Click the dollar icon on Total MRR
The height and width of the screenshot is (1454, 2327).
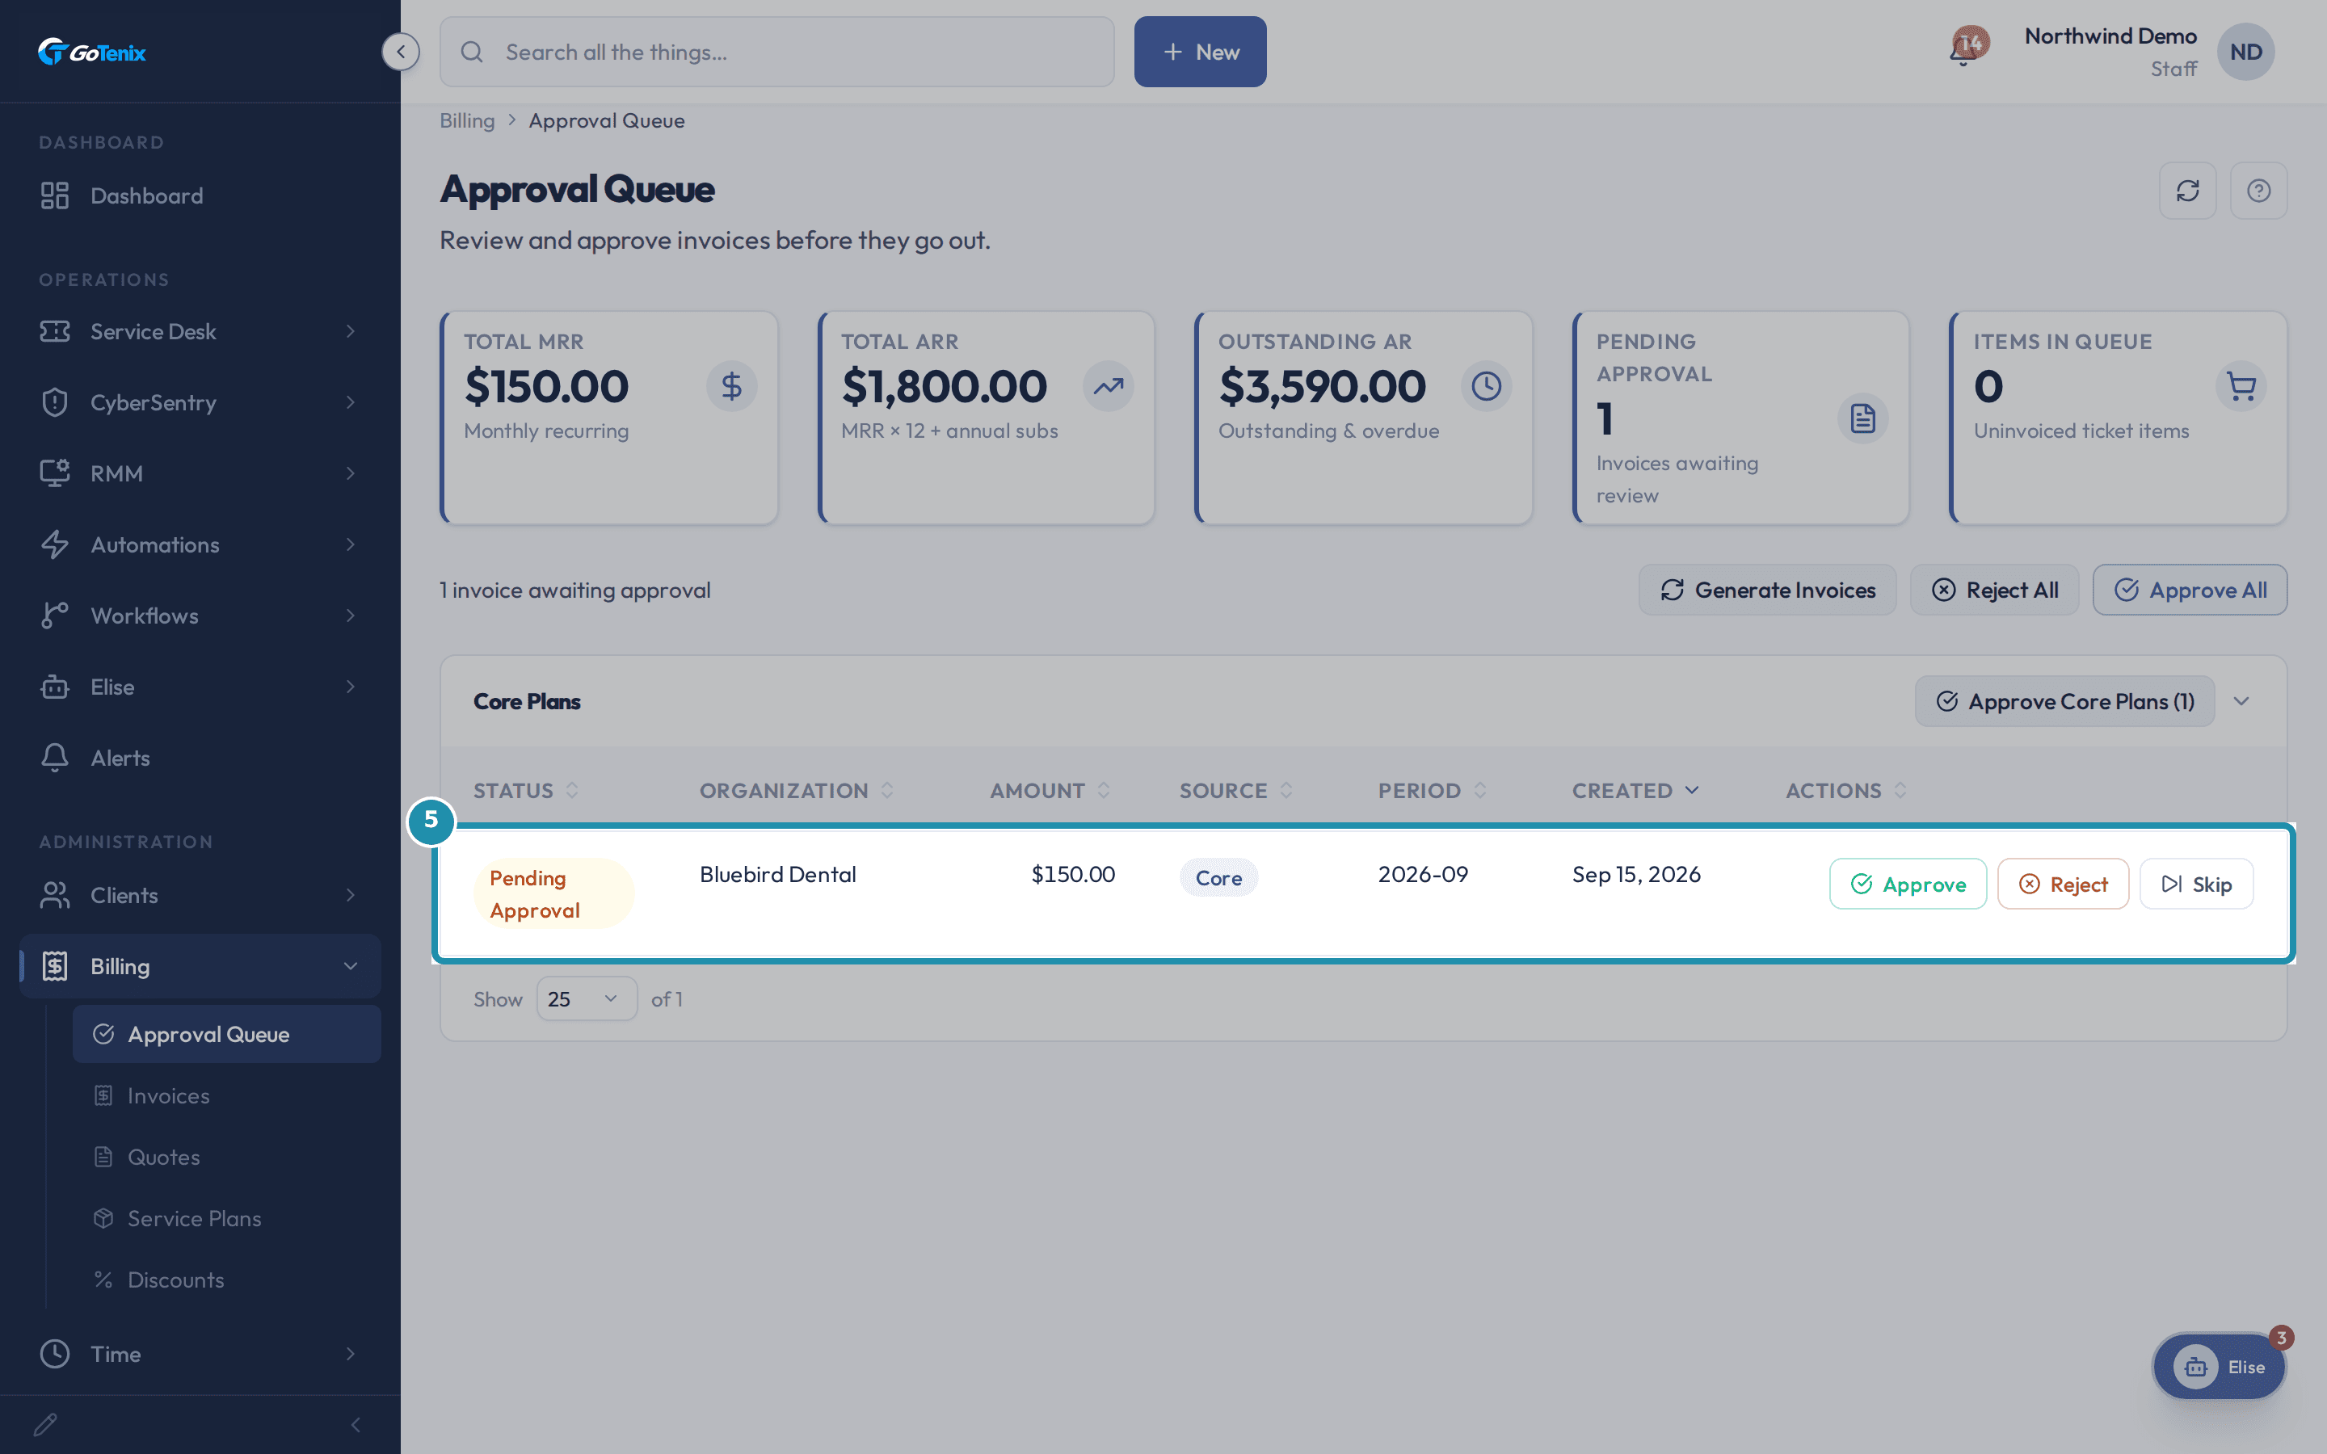[x=732, y=387]
